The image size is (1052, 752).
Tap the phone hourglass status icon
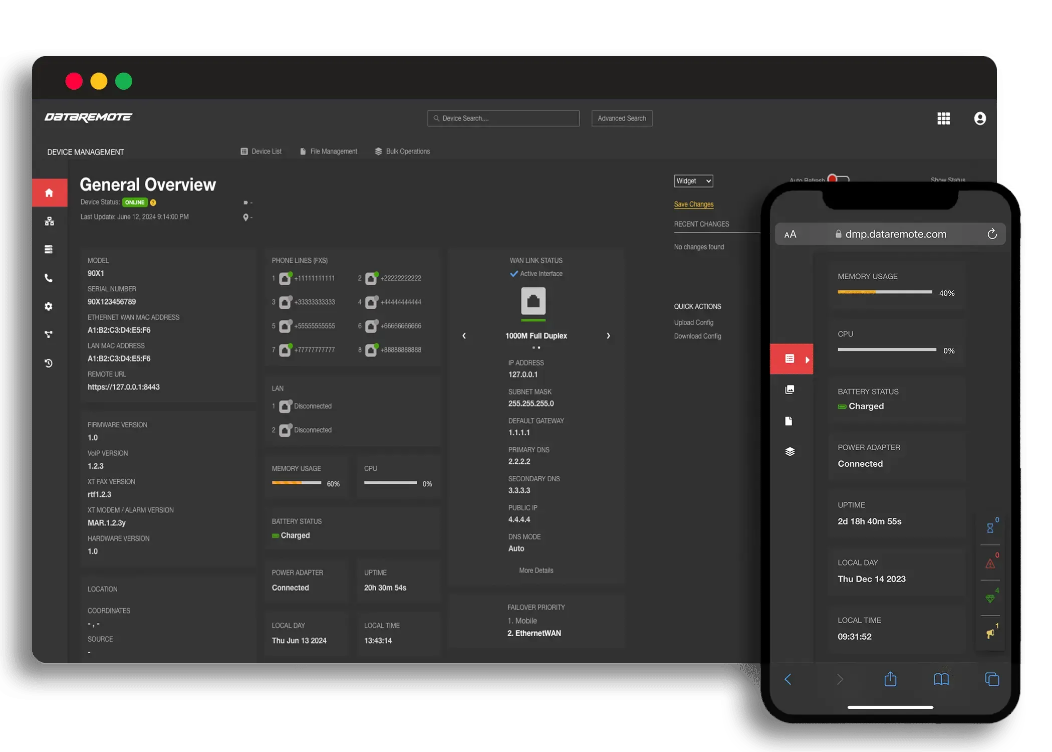click(x=990, y=527)
